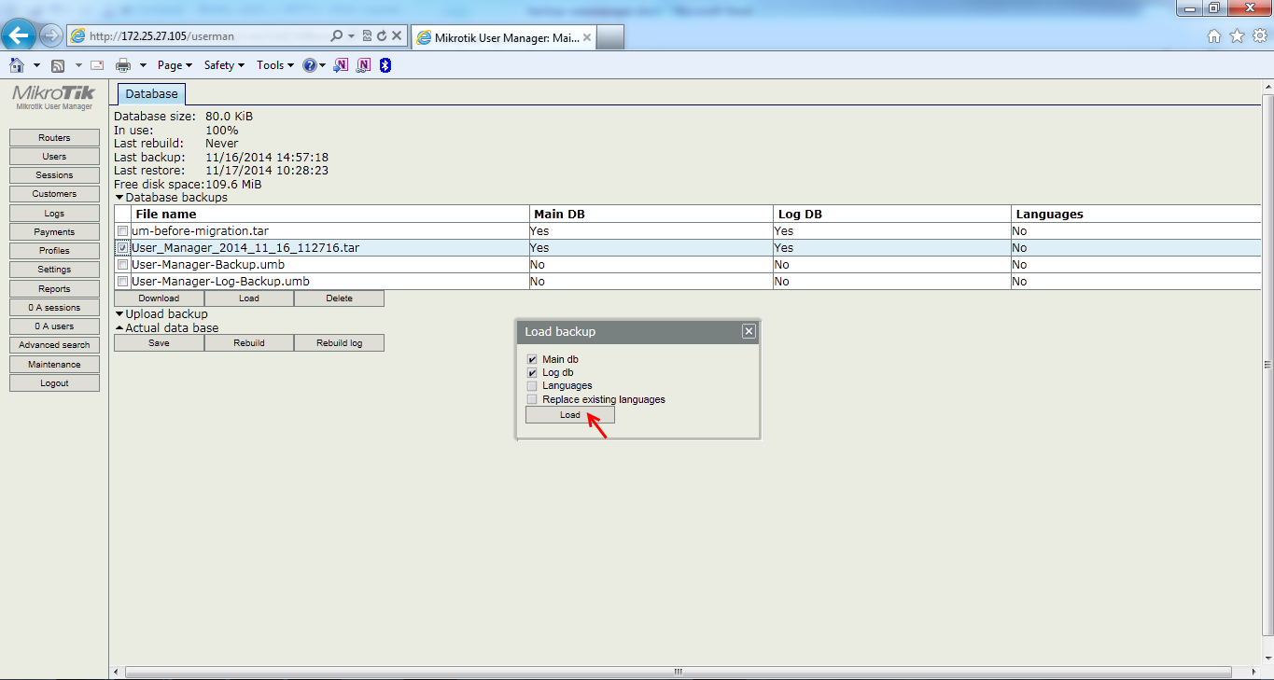Tick the User-Manager-Backup.umb checkbox
1274x680 pixels.
coord(122,265)
